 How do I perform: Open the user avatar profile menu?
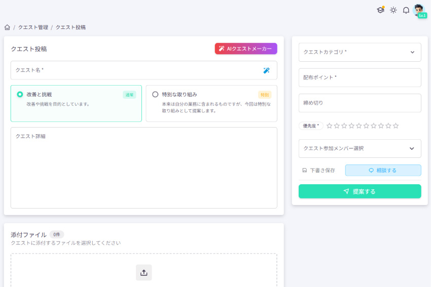click(x=419, y=11)
